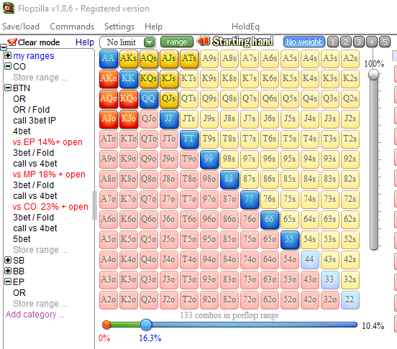Select weight preset number 2
397x349 pixels.
pos(346,42)
